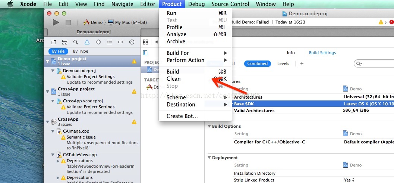Click the add build setting plus button
This screenshot has height=183, width=394.
302,64
